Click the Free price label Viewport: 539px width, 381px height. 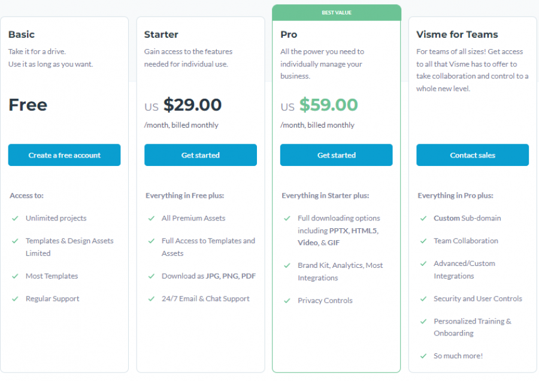tap(28, 105)
